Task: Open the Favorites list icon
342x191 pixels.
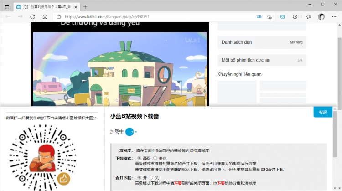Action: [308, 17]
